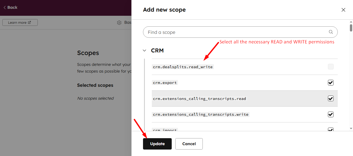Enable the crm.dealsplits.read_write checkbox
Image resolution: width=353 pixels, height=156 pixels.
[331, 67]
